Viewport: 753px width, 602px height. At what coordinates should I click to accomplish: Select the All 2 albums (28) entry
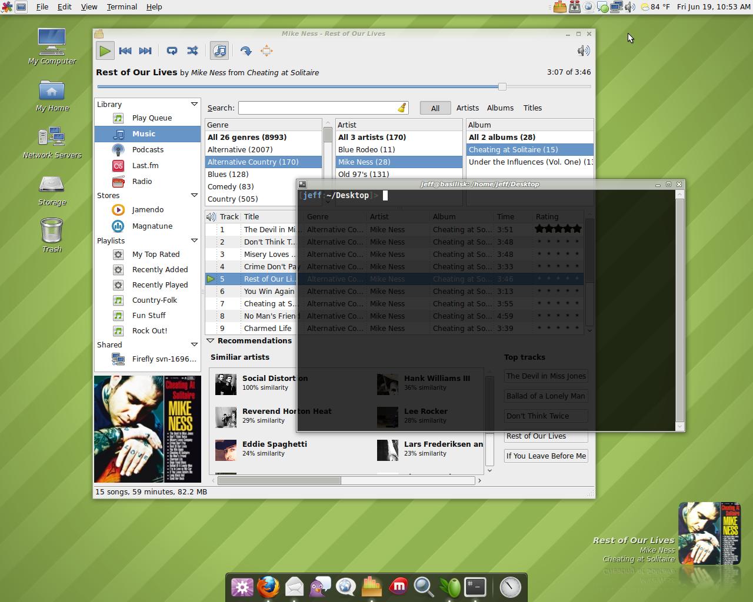(530, 137)
